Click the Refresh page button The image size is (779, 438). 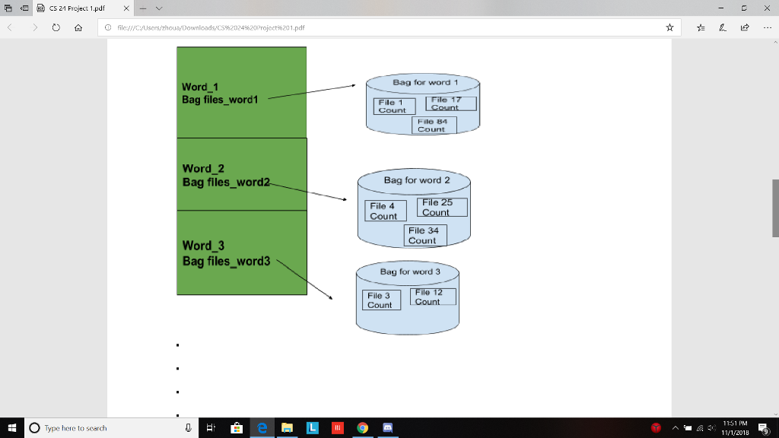point(55,27)
